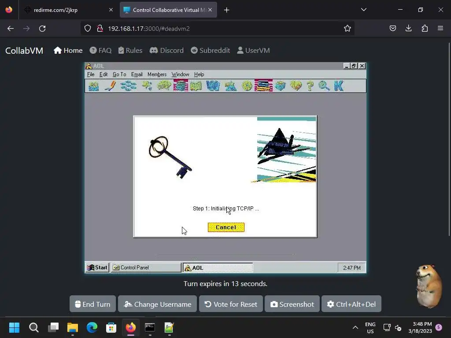Click the star What's Hot toolbar icon
Viewport: 451px width, 338px height.
(147, 86)
